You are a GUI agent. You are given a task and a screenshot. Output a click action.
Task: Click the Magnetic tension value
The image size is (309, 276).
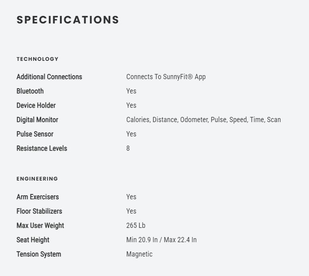(x=139, y=254)
